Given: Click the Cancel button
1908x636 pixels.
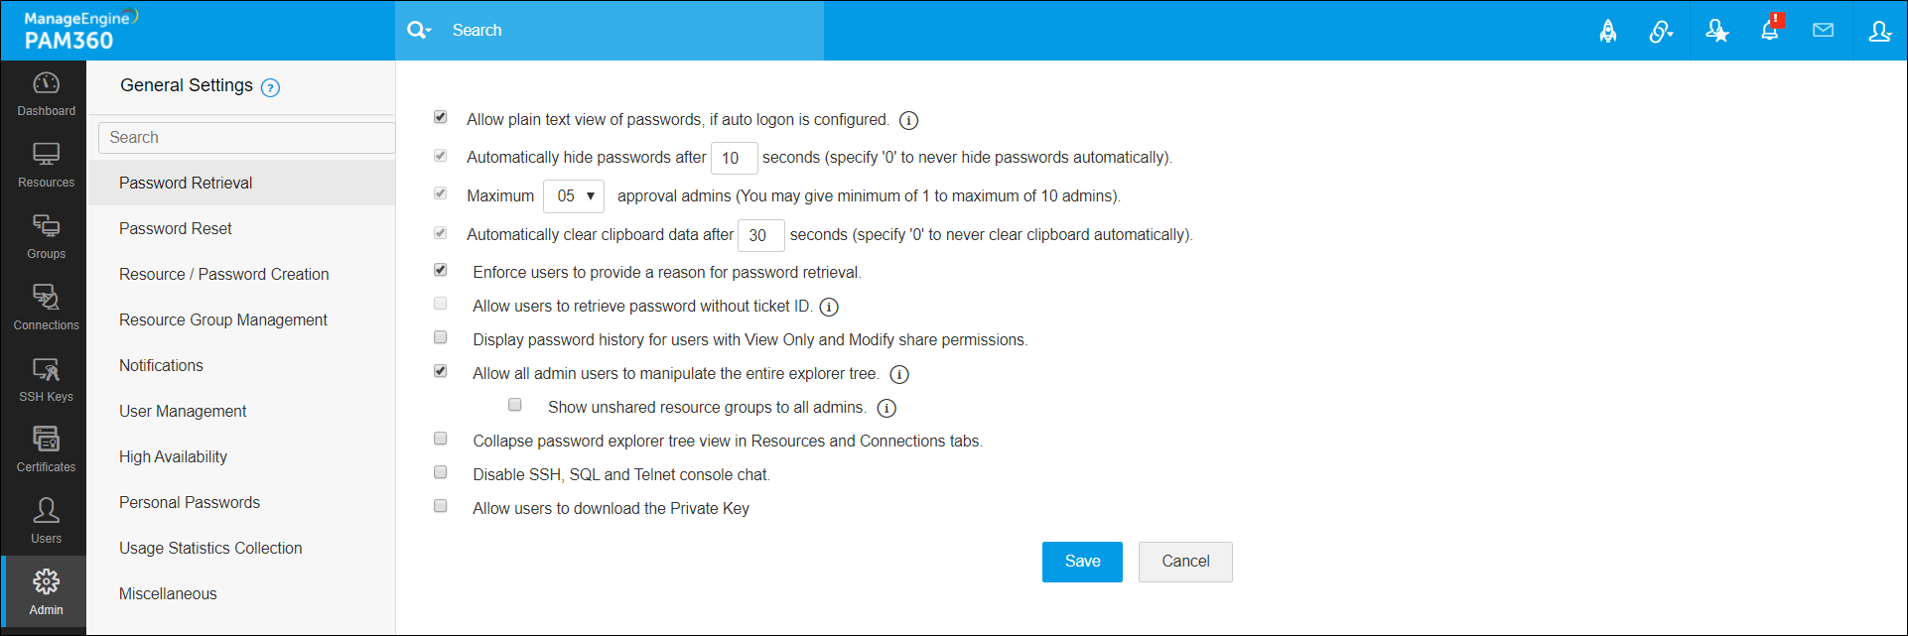Looking at the screenshot, I should pos(1185,562).
